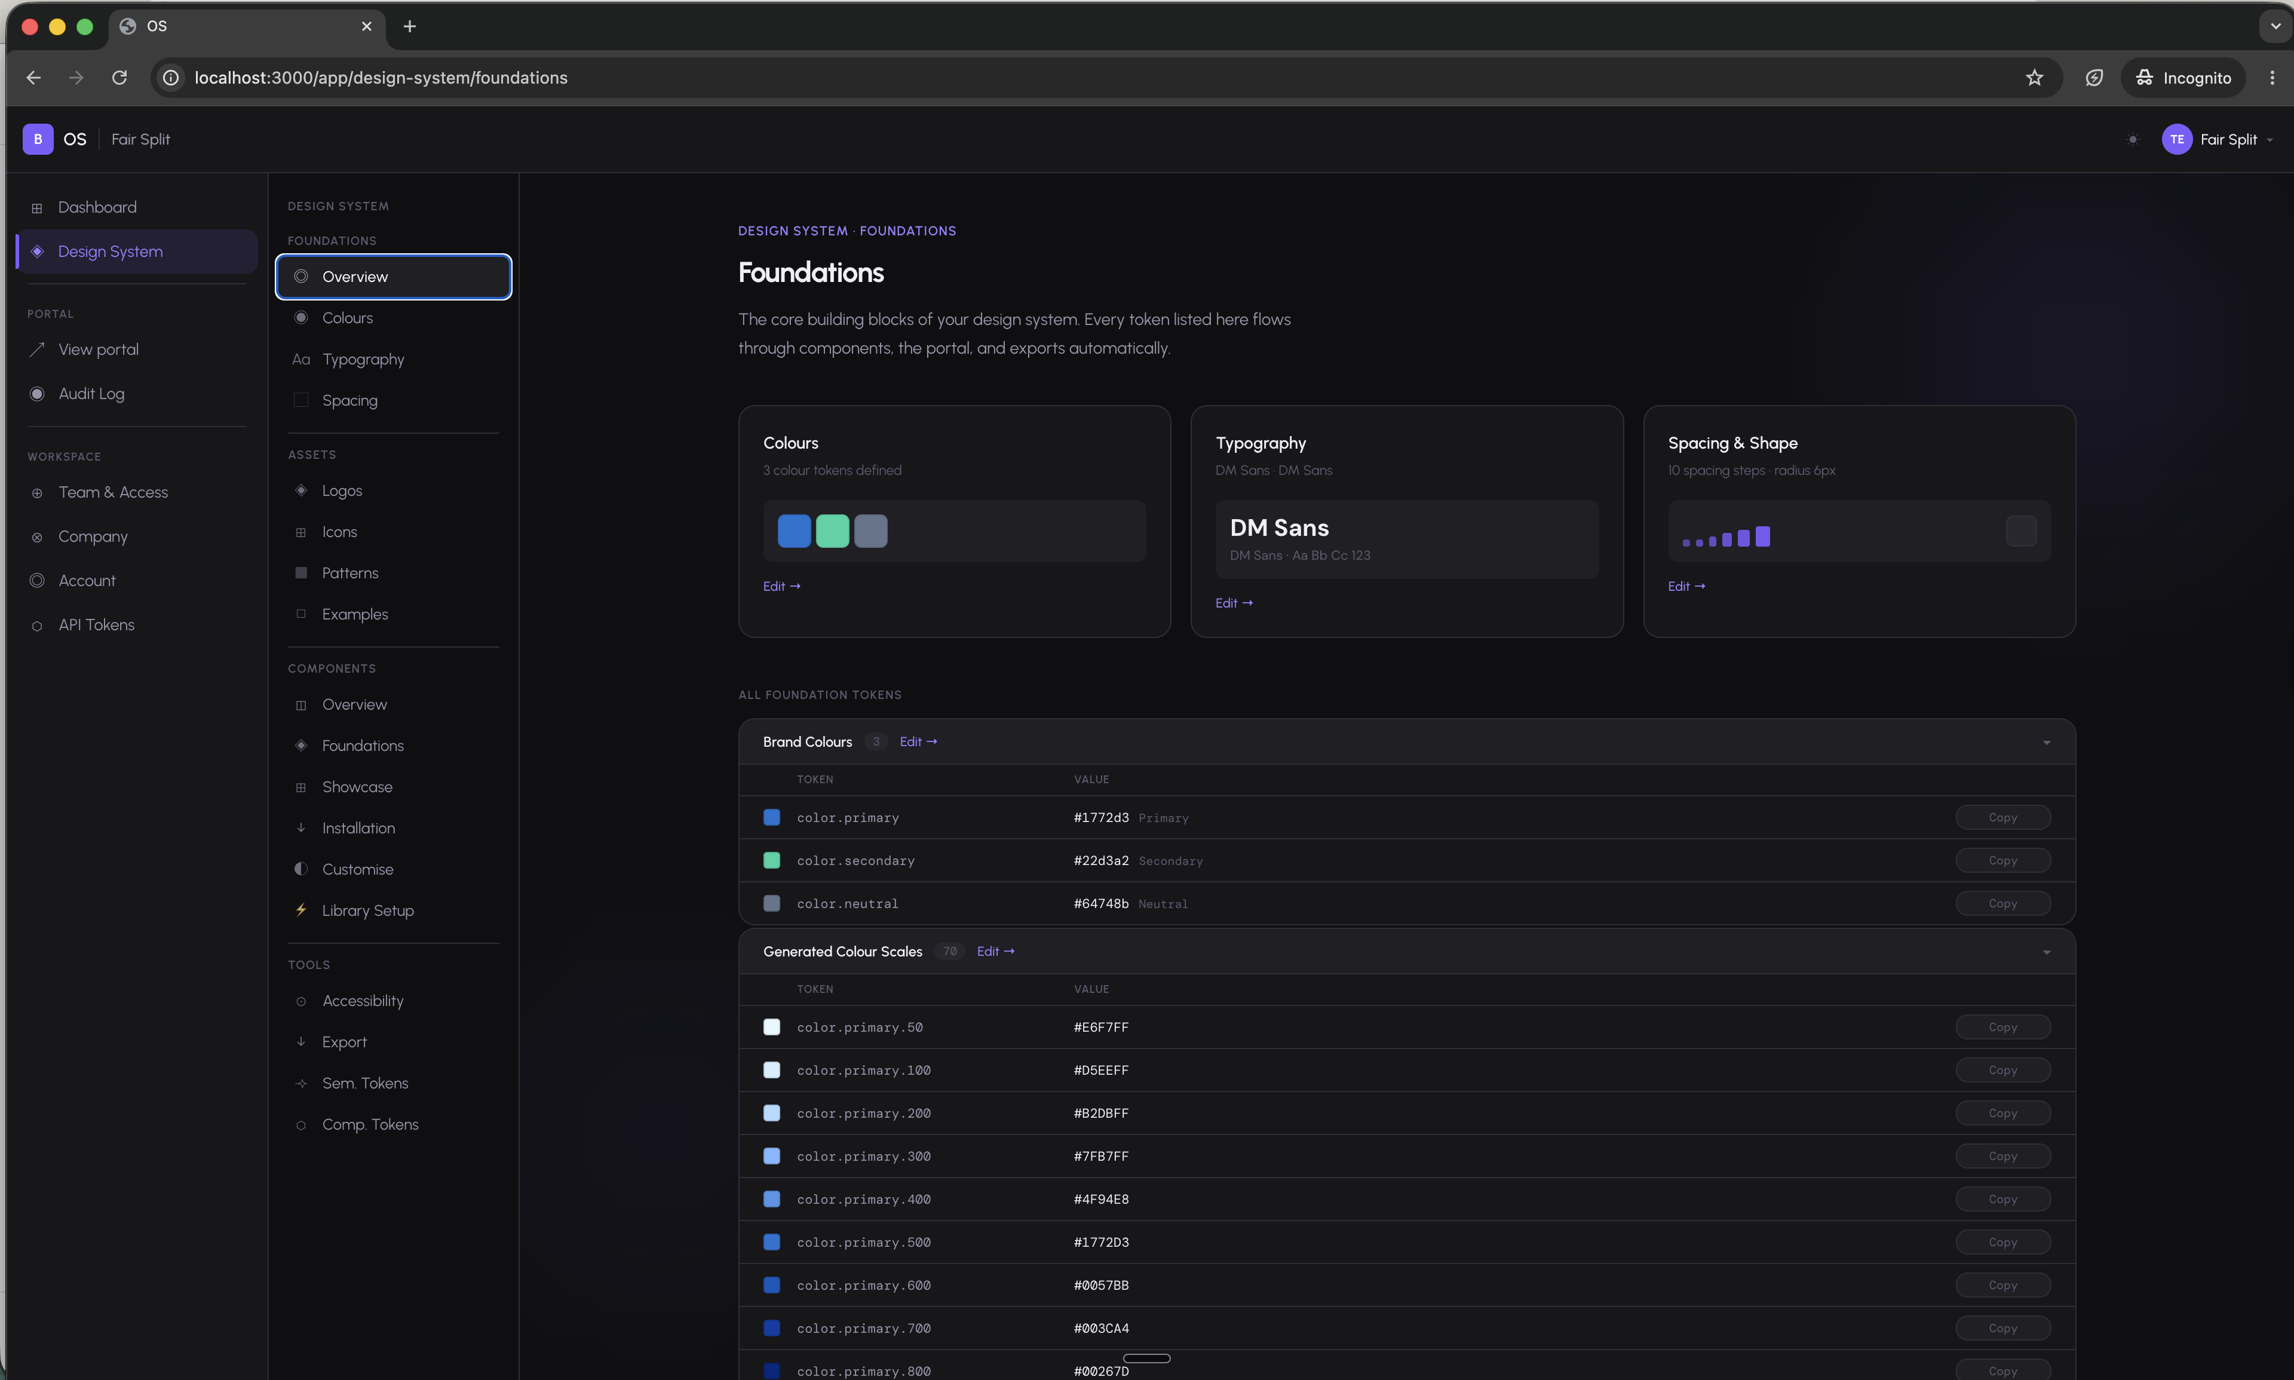Click the Logos diamond icon
Screen dimensions: 2294x1380
coord(301,490)
